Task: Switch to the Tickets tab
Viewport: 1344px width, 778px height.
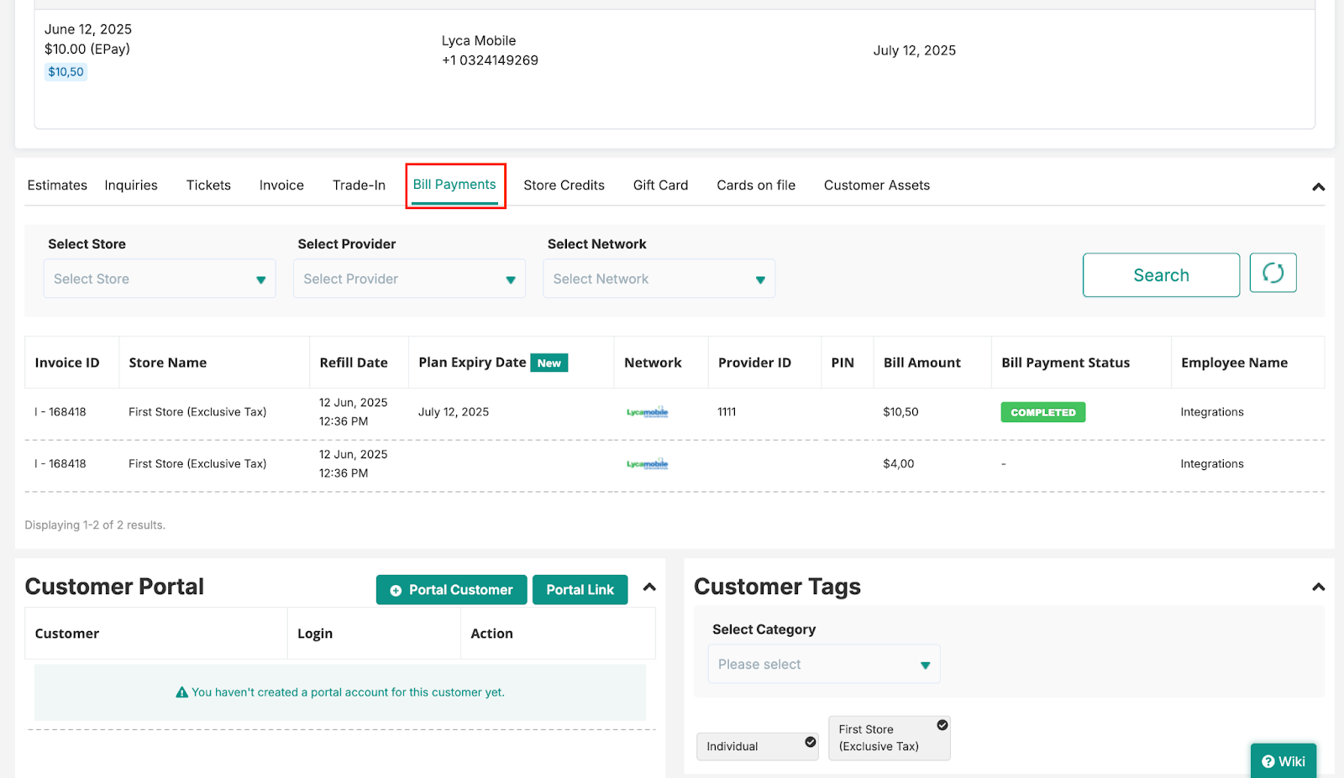Action: pos(208,185)
